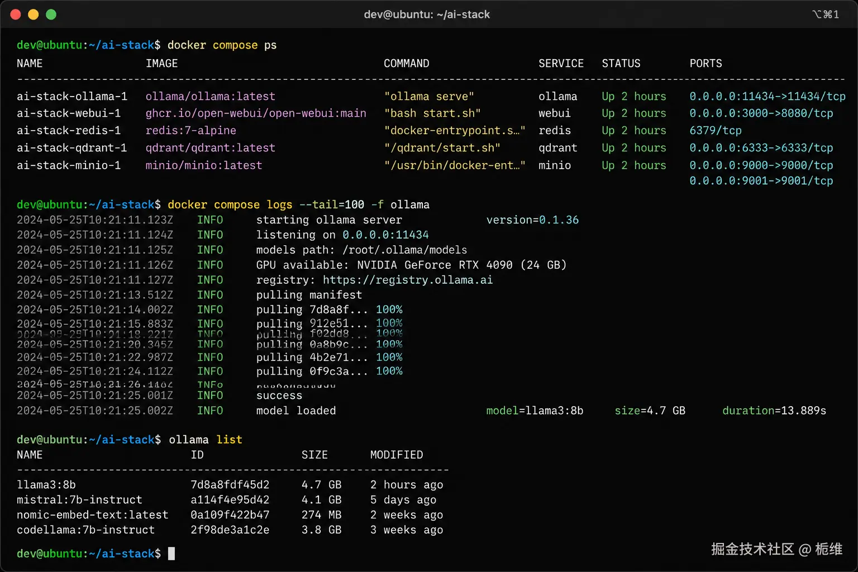Click the ⌥⌘1 shortcut indicator in title bar
Screen dimensions: 858x572
(826, 15)
